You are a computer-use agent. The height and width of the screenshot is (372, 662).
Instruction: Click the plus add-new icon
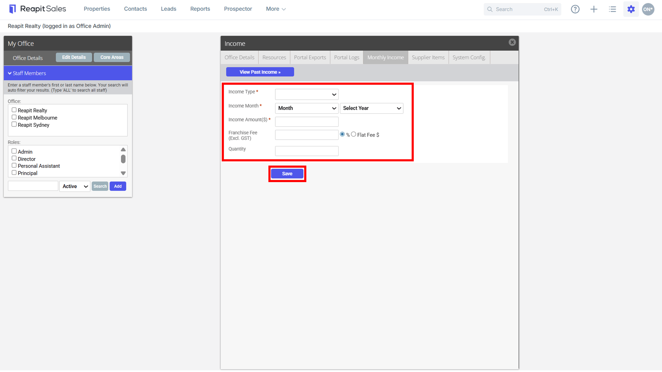coord(594,9)
